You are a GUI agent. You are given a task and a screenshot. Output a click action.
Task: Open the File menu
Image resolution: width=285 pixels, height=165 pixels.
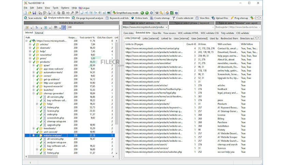coord(26,8)
